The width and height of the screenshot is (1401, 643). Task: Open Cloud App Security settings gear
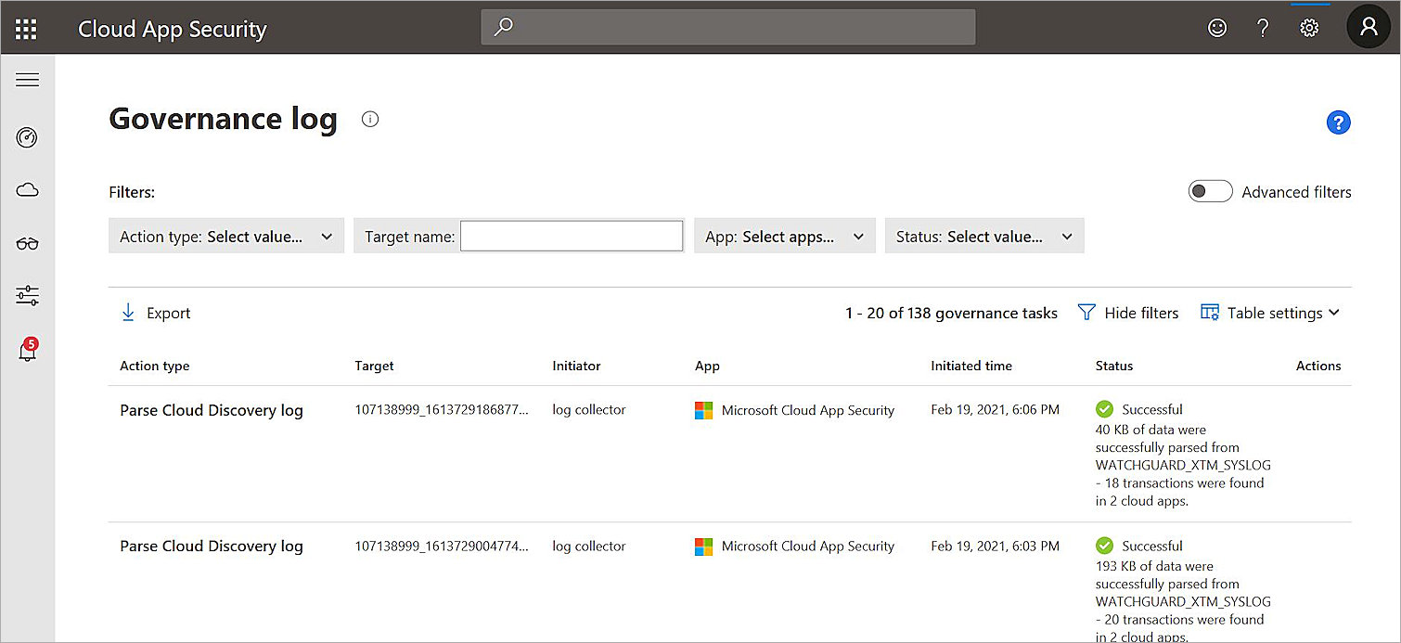[1309, 28]
